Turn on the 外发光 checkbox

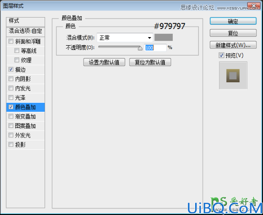coord(11,135)
